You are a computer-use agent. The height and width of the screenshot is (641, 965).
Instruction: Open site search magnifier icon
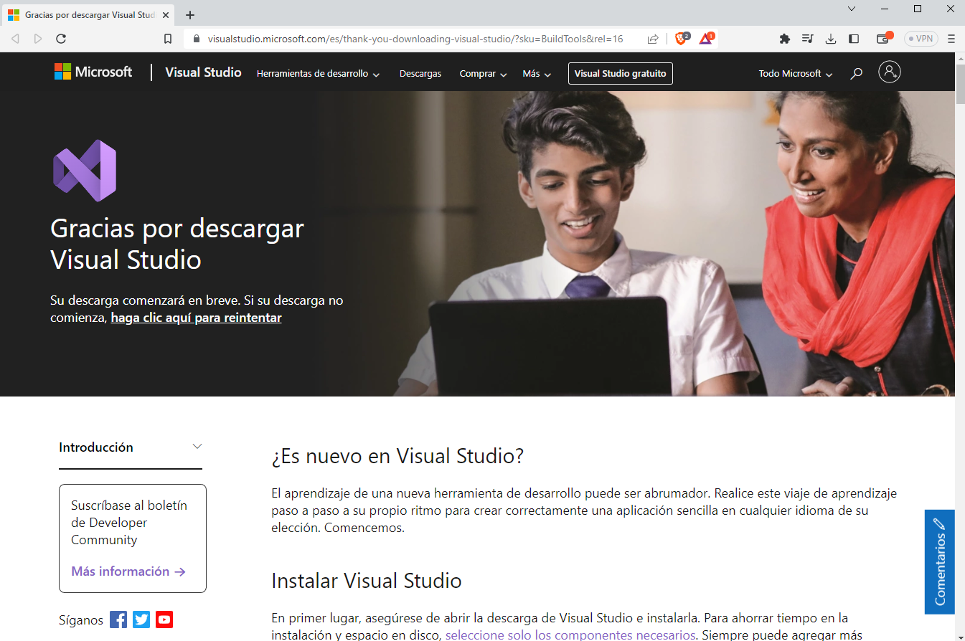tap(856, 73)
